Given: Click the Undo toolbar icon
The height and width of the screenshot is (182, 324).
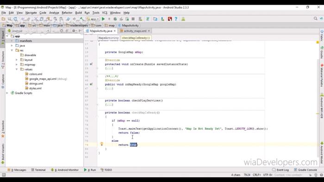Looking at the screenshot, I should click(x=23, y=19).
